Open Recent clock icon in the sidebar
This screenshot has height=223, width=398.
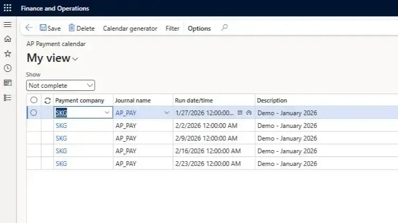(7, 68)
